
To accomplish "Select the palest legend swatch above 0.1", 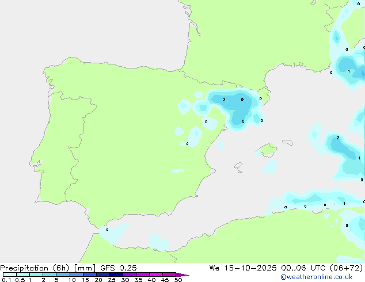I will pos(10,275).
